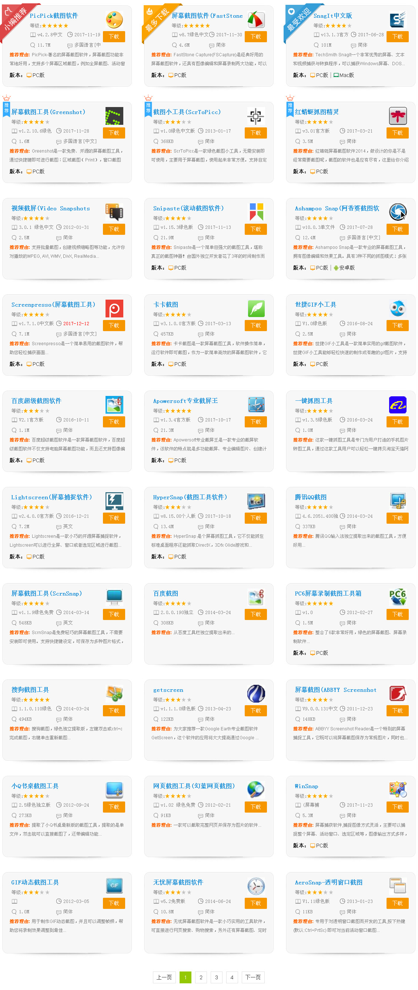Viewport: 418px width, 990px height.
Task: Click the Snipaste colorful icon
Action: [x=256, y=213]
